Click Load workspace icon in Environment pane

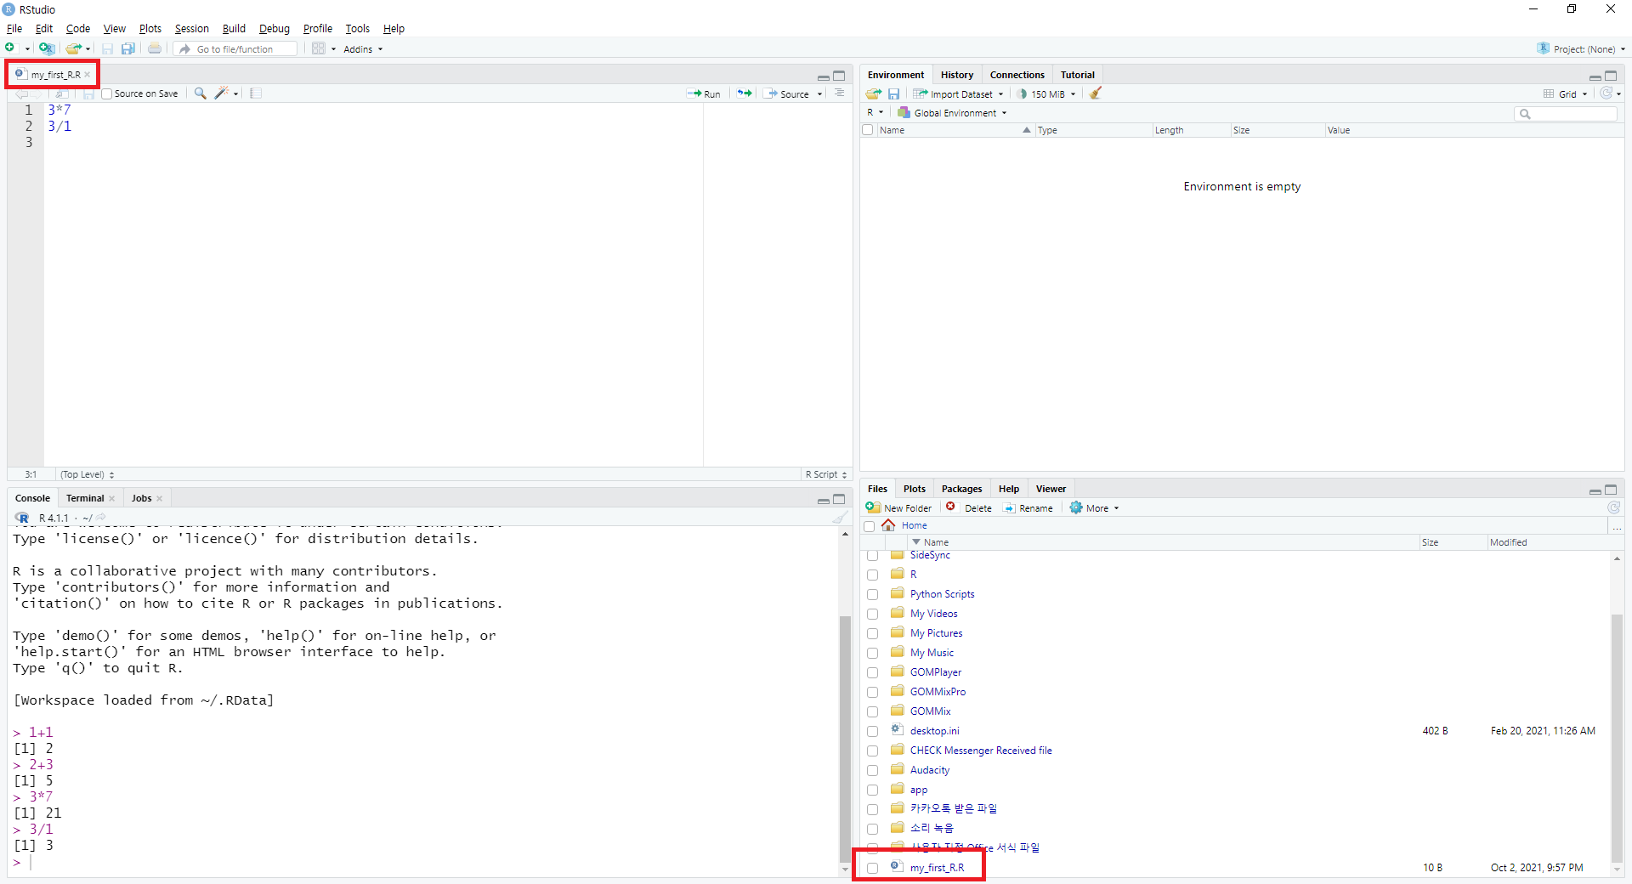pyautogui.click(x=873, y=93)
